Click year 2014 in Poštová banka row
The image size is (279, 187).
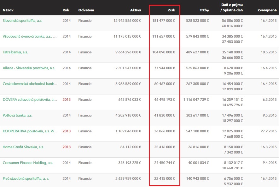click(67, 115)
